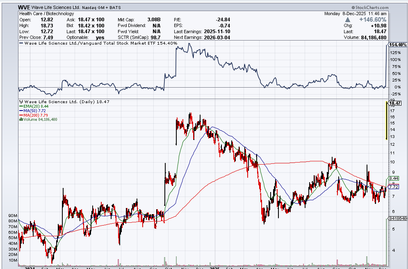Click the 84186480 volume axis tag
Image resolution: width=408 pixels, height=269 pixels.
398,218
